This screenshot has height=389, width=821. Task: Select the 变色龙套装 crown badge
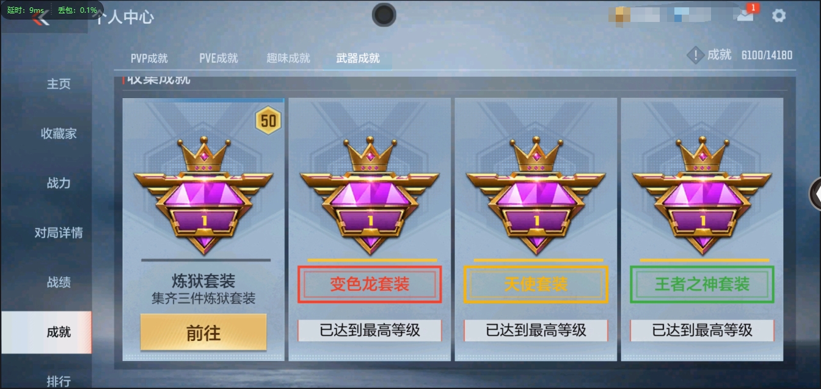click(370, 195)
